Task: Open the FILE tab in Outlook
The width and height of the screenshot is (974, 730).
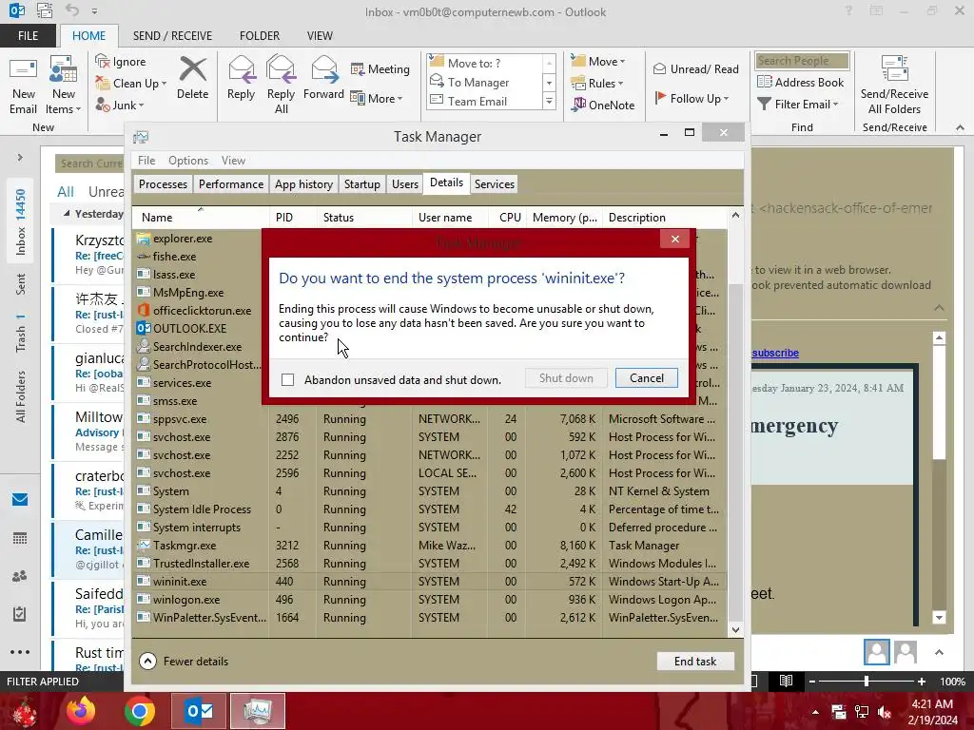Action: [28, 36]
